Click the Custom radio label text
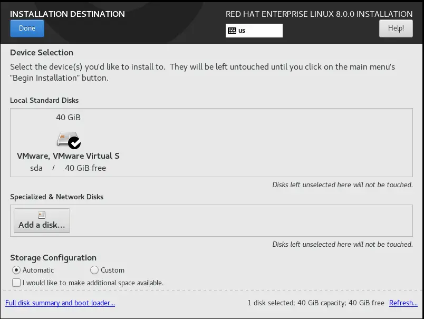Viewport: 424px width, 319px height. tap(112, 270)
